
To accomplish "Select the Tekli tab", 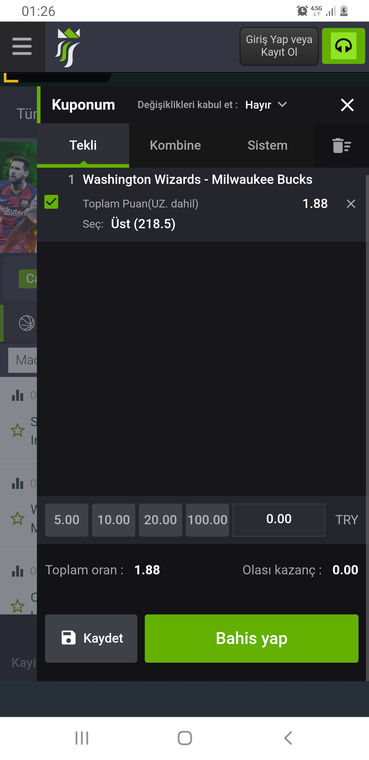I will coord(83,145).
